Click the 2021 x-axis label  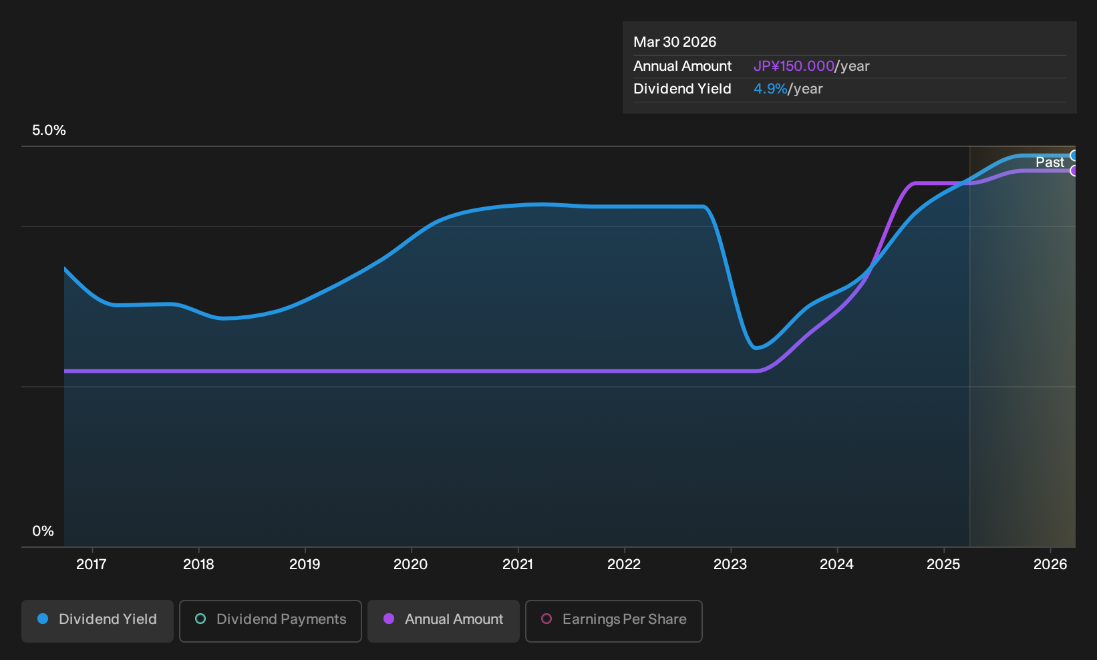[518, 564]
